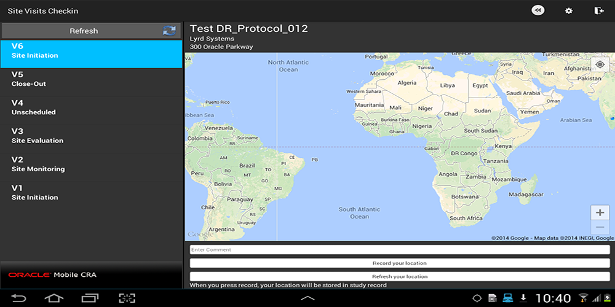This screenshot has height=307, width=615.
Task: Open recent apps icon
Action: 90,298
